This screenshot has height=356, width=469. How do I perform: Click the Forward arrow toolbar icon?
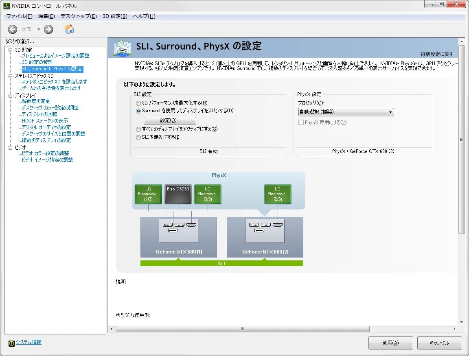pyautogui.click(x=48, y=29)
